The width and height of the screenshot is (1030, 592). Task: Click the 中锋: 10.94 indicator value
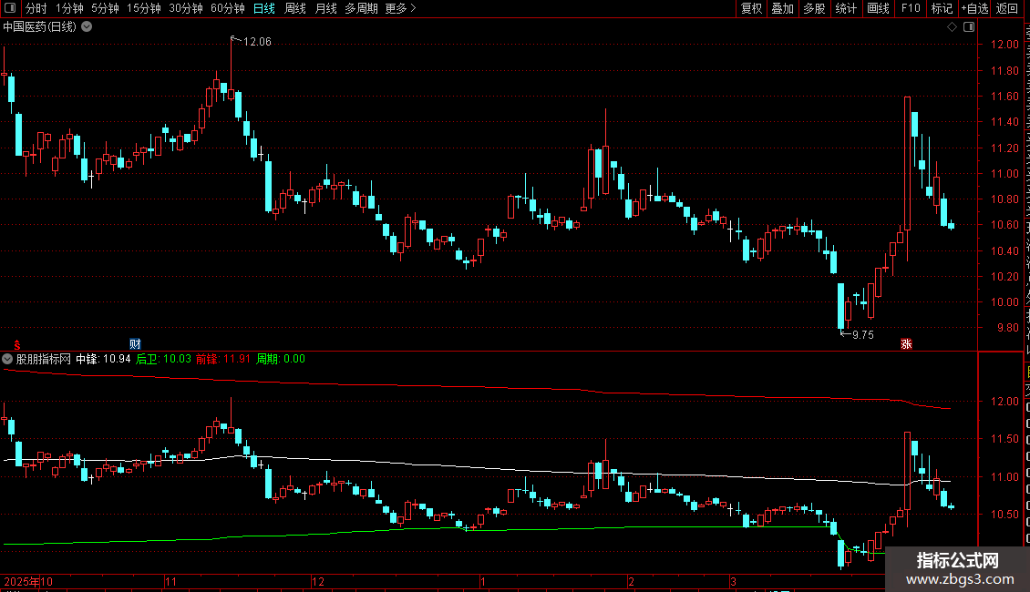click(x=103, y=359)
